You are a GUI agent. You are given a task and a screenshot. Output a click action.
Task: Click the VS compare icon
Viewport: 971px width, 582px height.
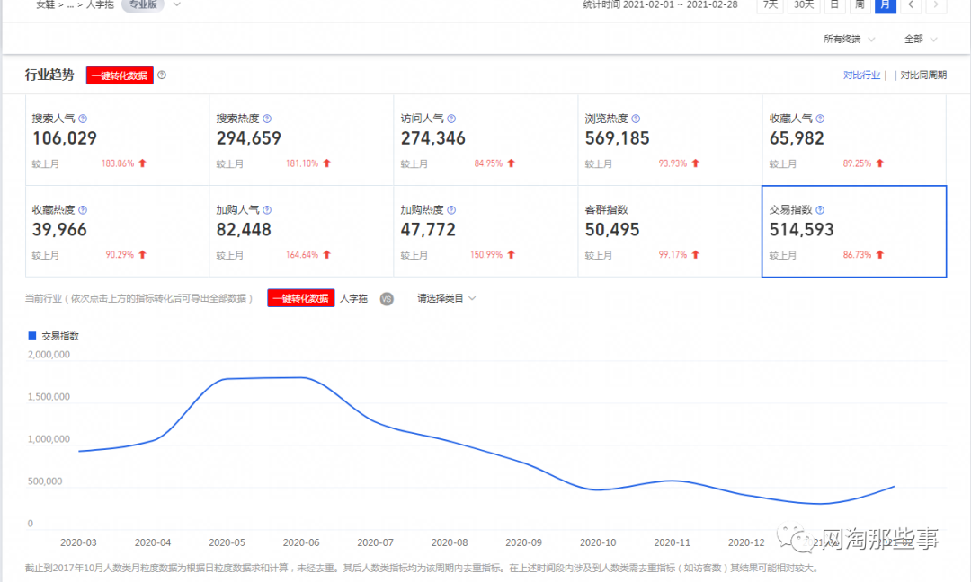click(x=387, y=299)
